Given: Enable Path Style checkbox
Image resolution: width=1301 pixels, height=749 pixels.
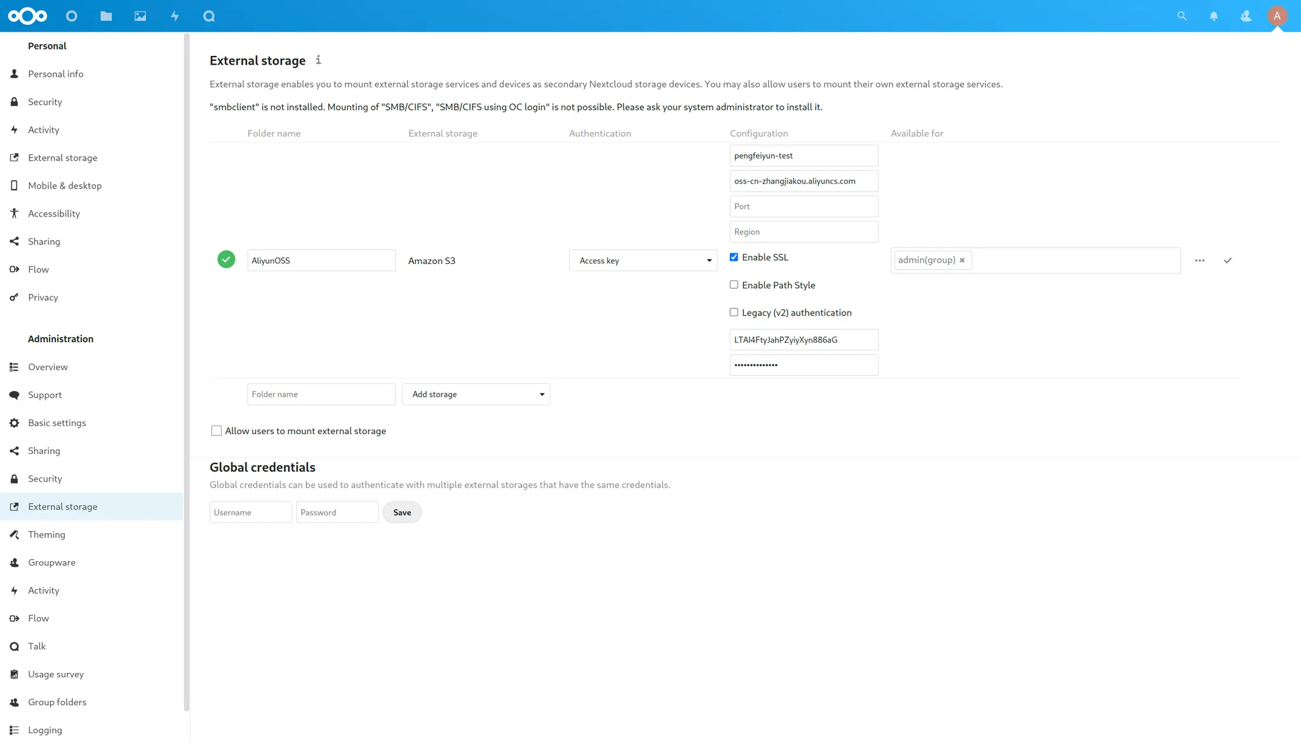Looking at the screenshot, I should coord(734,285).
